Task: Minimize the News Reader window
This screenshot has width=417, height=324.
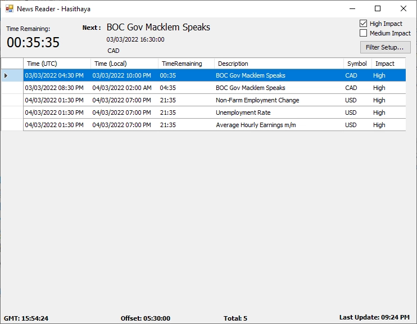Action: click(x=352, y=8)
